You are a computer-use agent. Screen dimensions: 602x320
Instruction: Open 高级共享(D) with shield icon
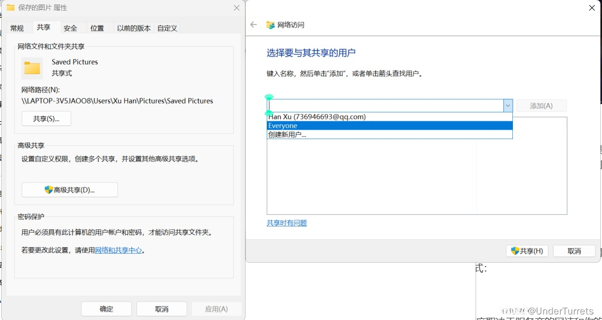(x=70, y=190)
